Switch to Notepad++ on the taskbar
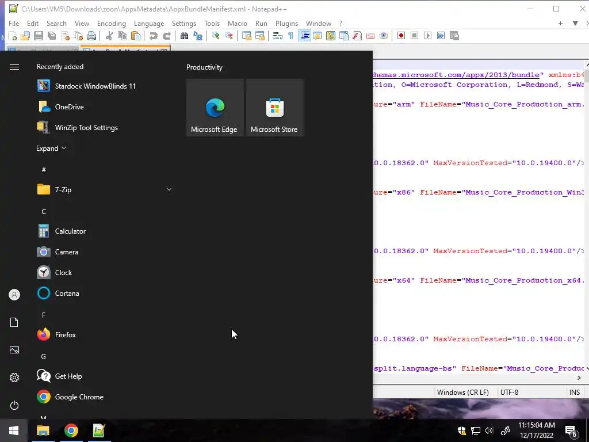589x442 pixels. 99,430
